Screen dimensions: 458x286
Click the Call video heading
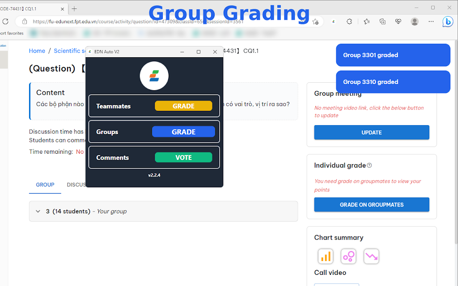point(330,273)
